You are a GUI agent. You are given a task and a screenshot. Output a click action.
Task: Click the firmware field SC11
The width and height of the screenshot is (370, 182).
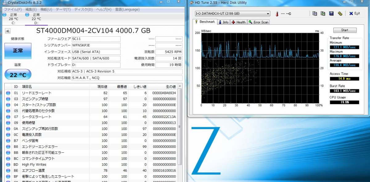click(96, 39)
